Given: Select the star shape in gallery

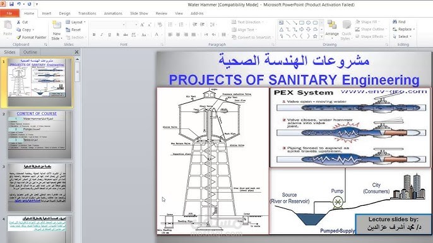Looking at the screenshot, I should 315,36.
